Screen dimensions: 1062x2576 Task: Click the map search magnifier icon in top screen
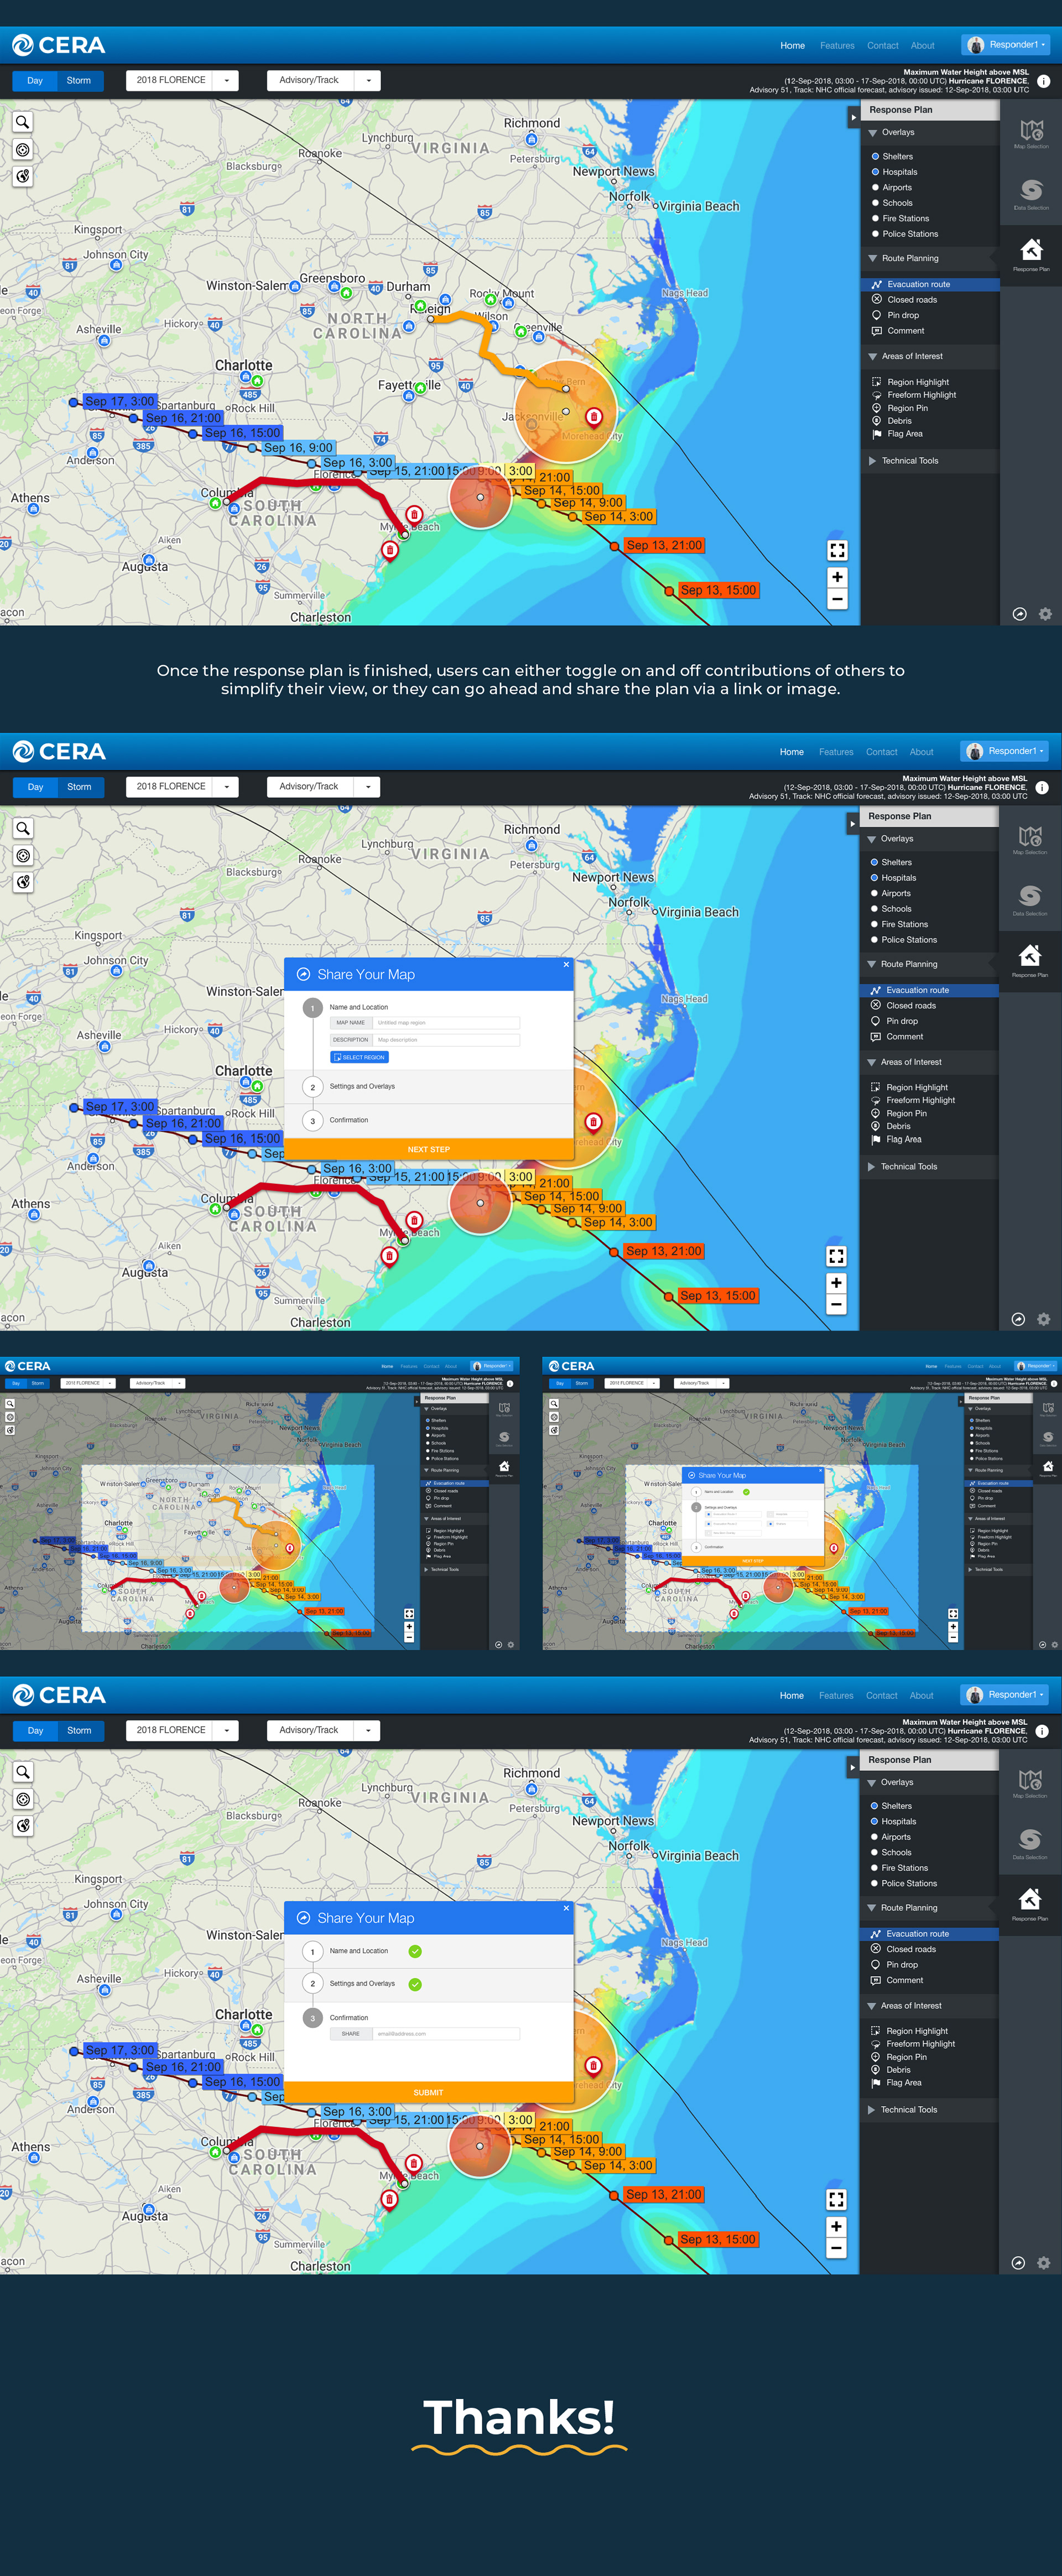pos(22,122)
